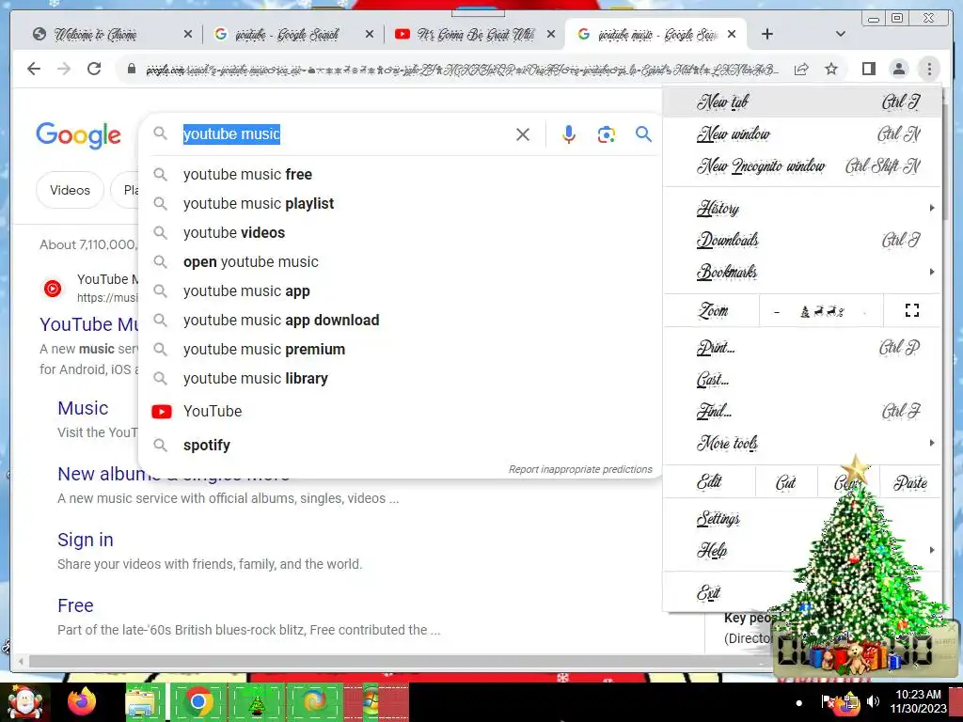Open the volume speaker tray icon
Viewport: 963px width, 722px height.
coord(873,701)
